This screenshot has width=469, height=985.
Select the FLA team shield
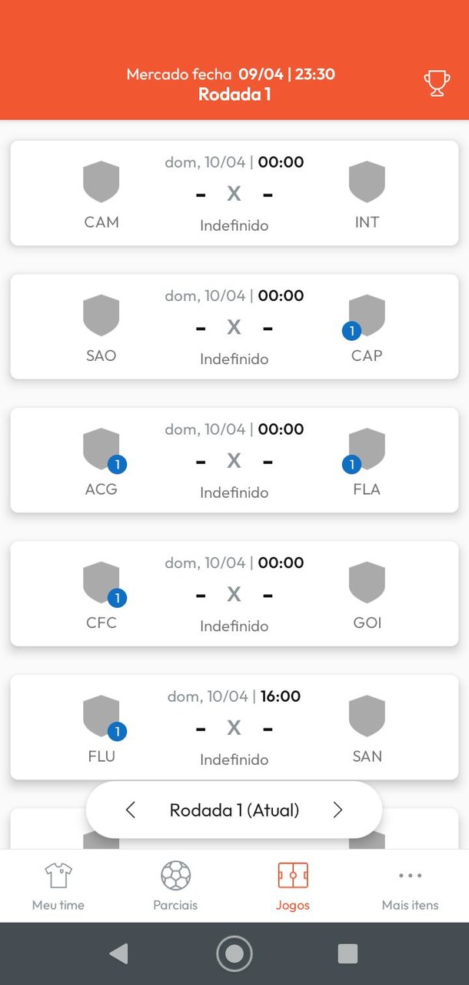[367, 449]
